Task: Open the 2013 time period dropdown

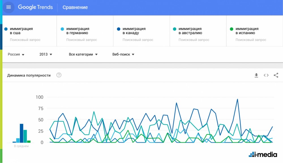Action: click(46, 54)
